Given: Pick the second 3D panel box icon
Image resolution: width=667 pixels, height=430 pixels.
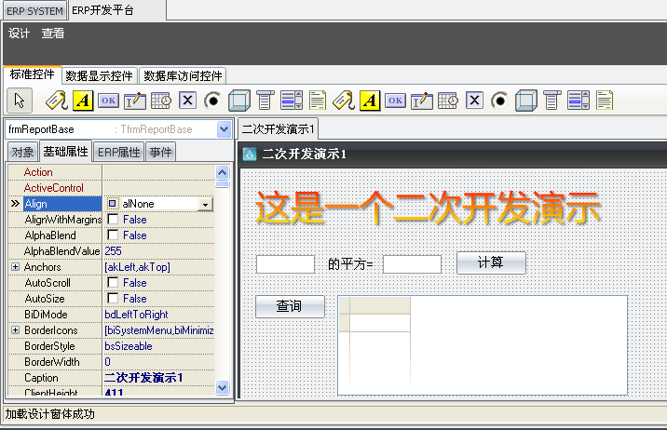Looking at the screenshot, I should [525, 101].
